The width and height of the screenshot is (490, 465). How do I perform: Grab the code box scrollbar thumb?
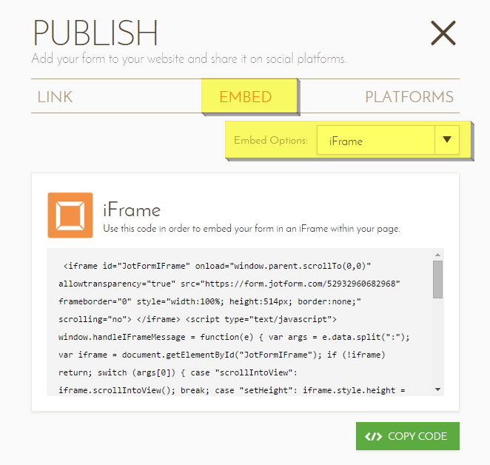point(437,278)
